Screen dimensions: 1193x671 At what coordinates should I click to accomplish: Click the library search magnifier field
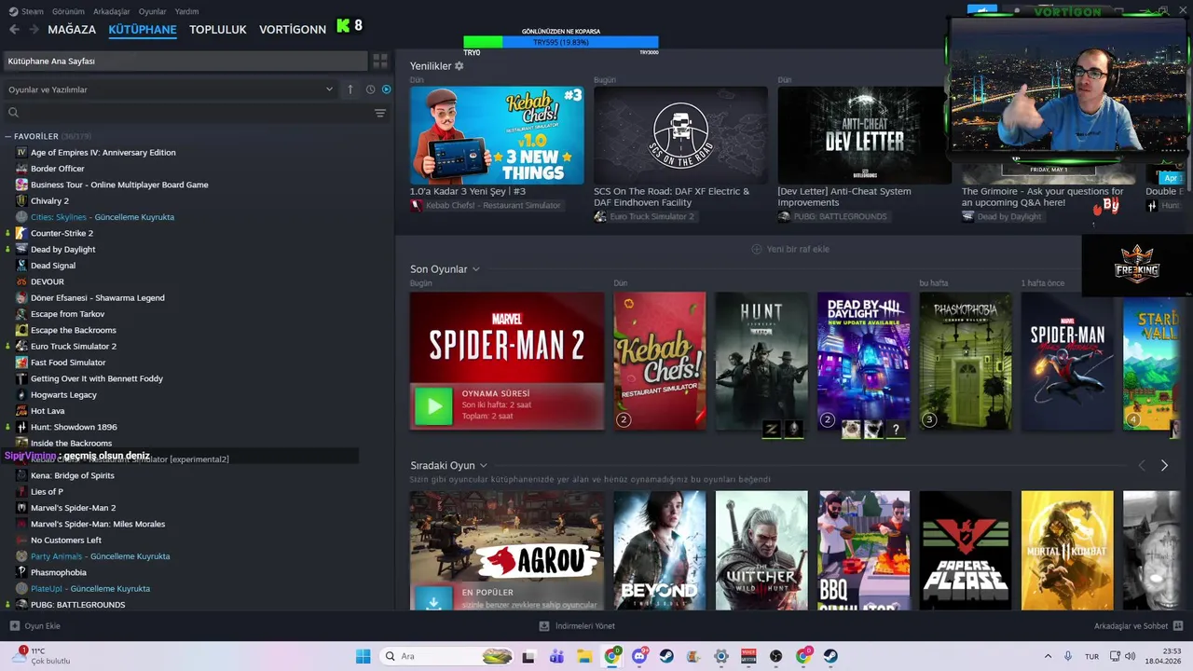tap(13, 113)
